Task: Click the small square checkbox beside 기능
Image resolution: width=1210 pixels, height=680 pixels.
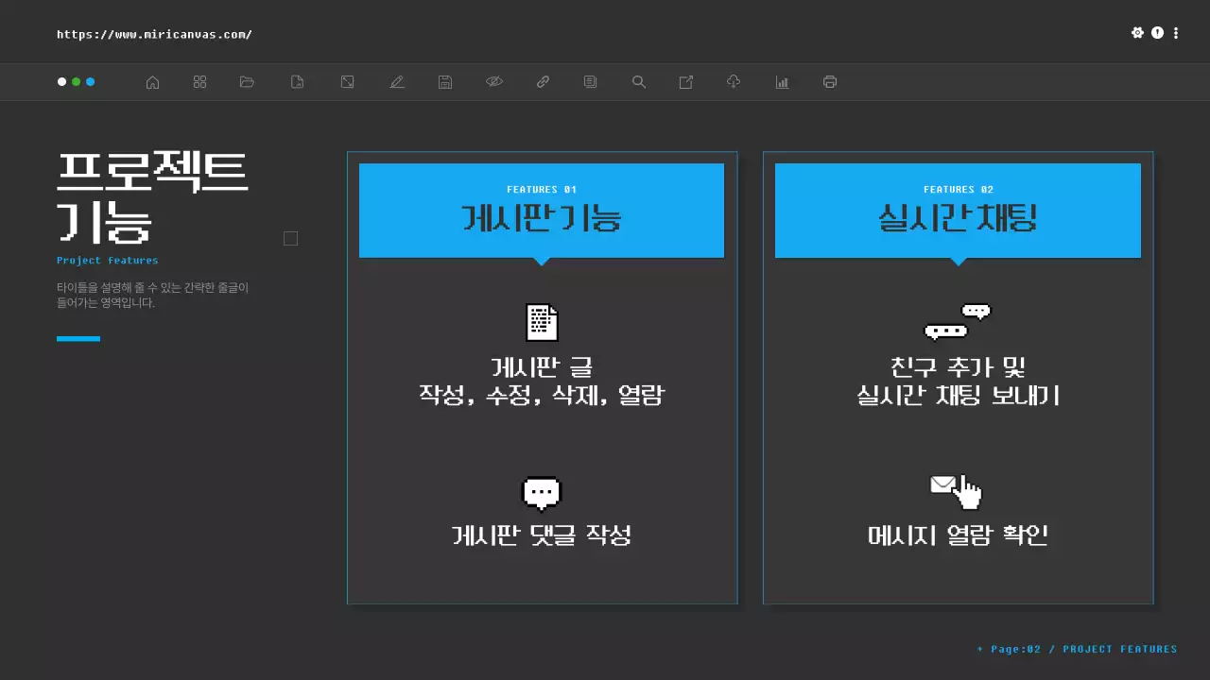Action: [x=290, y=238]
